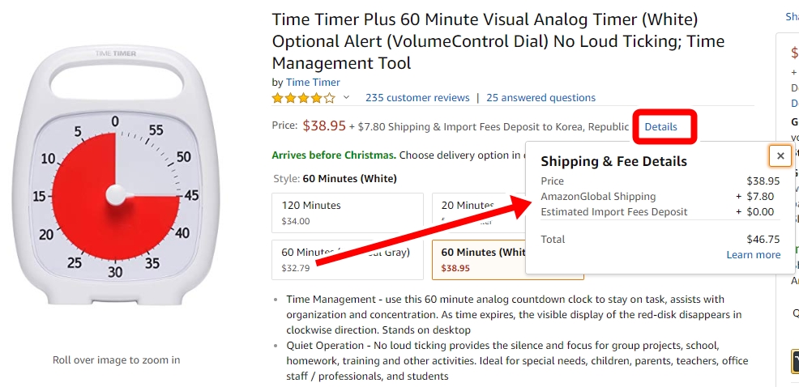This screenshot has width=799, height=387.
Task: Close the Shipping & Fee Details popup
Action: [x=780, y=155]
